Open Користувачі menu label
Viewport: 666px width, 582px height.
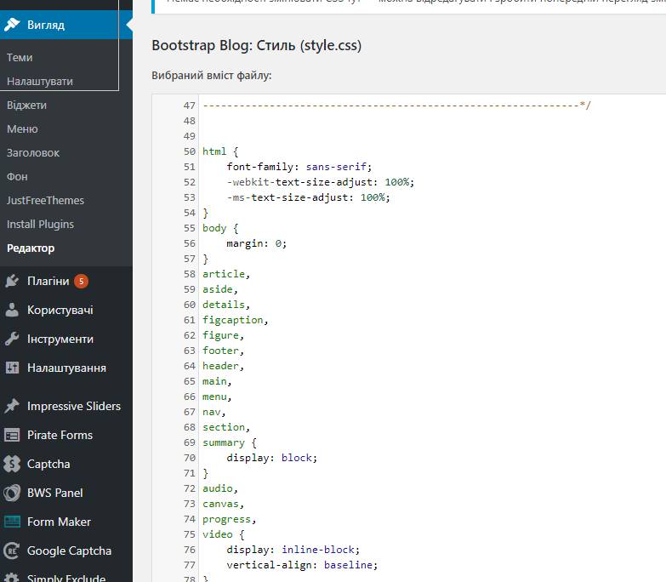tap(60, 310)
